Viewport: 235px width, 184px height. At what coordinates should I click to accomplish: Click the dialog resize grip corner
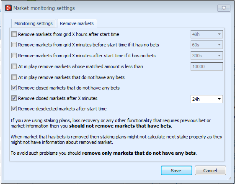pyautogui.click(x=229, y=179)
